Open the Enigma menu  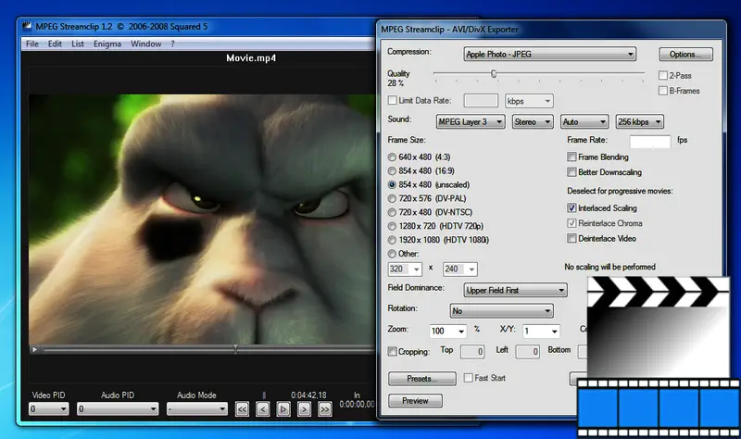107,44
